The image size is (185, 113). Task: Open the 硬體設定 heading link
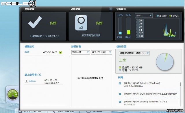click(29, 47)
